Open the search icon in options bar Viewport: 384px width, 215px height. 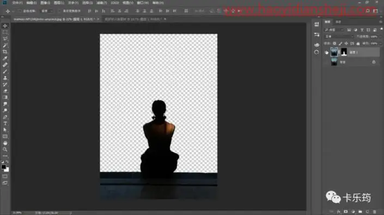[368, 11]
